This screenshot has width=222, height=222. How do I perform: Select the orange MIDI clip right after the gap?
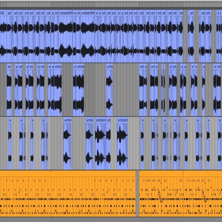click(181, 194)
